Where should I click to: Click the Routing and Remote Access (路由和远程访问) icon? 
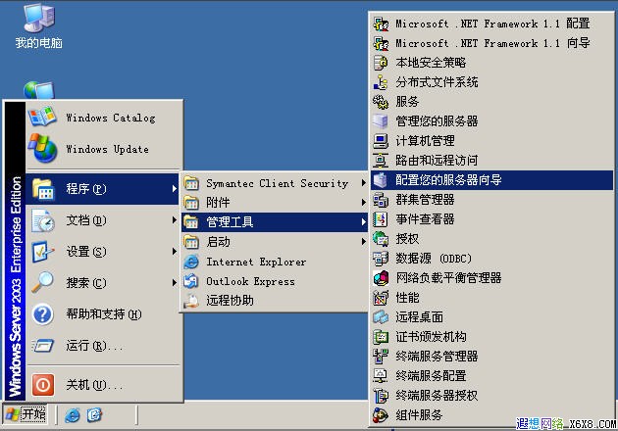point(381,161)
